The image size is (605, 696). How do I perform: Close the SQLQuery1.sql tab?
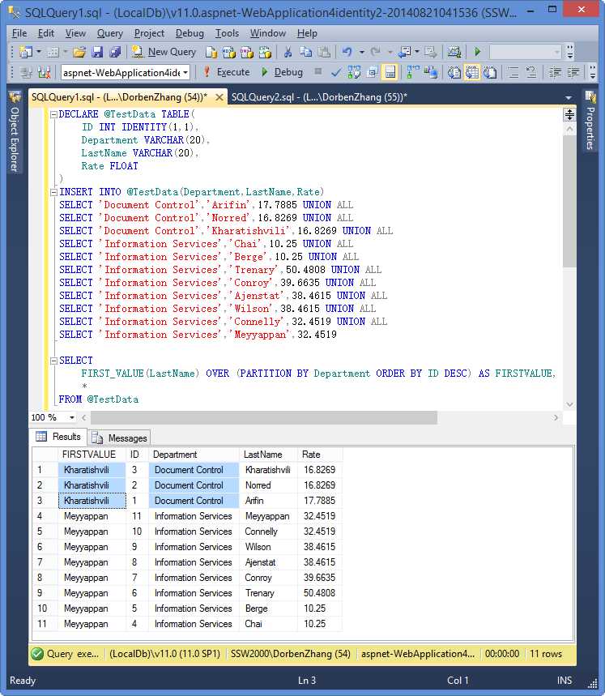click(x=219, y=97)
